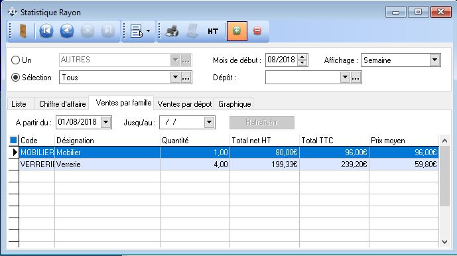457x256 pixels.
Task: Click the Quantité column header
Action: click(195, 141)
